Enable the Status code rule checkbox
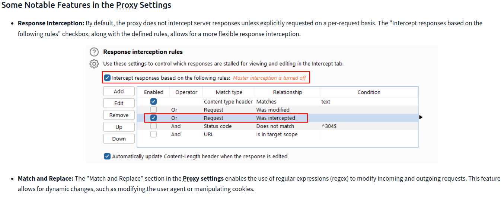 tap(154, 126)
